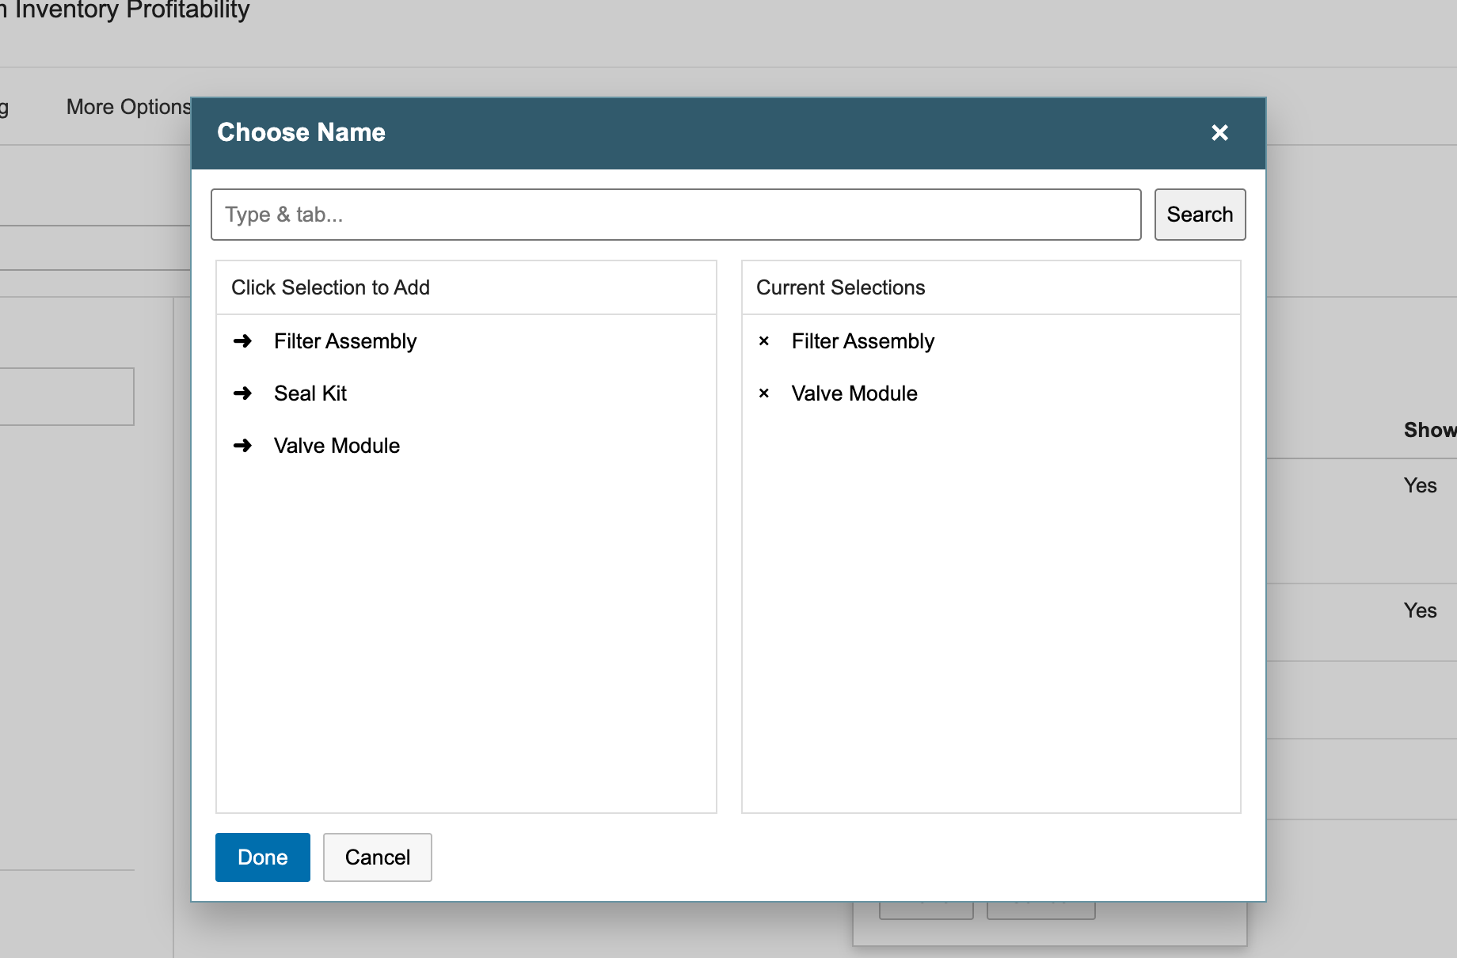The height and width of the screenshot is (958, 1457).
Task: Focus the Type & tab search field
Action: (675, 215)
